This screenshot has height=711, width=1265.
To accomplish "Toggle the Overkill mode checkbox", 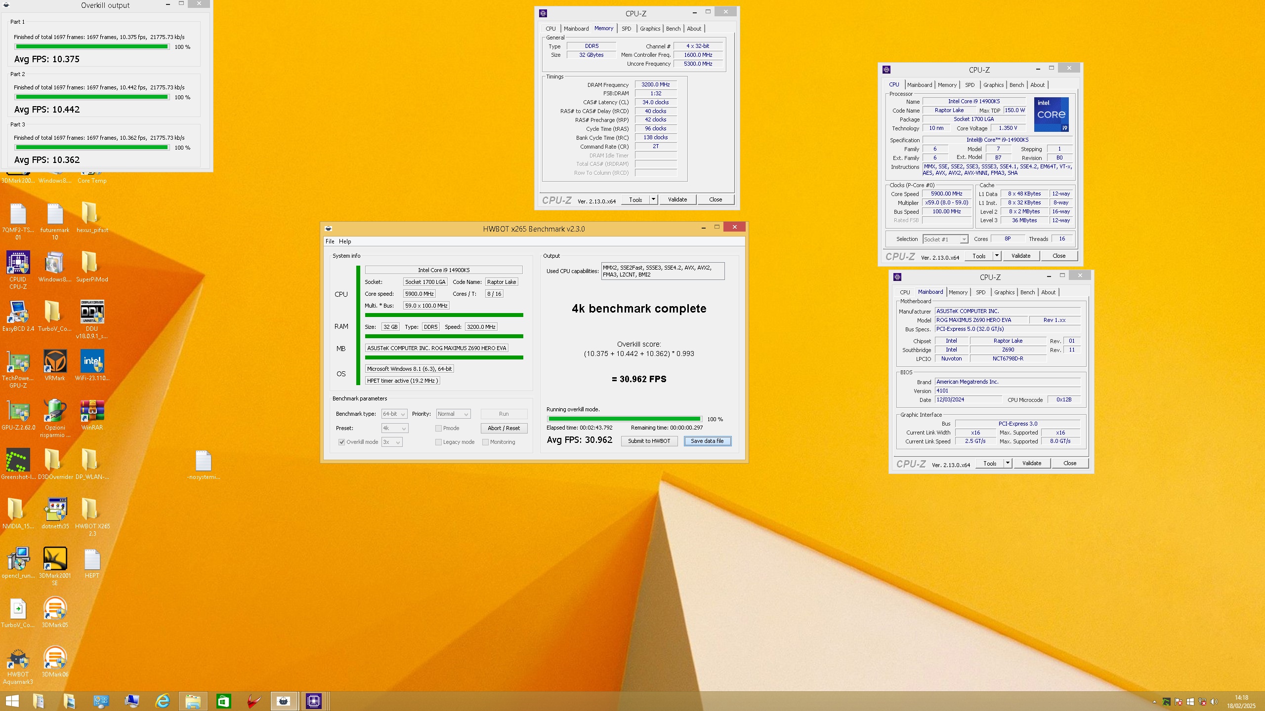I will [x=341, y=442].
